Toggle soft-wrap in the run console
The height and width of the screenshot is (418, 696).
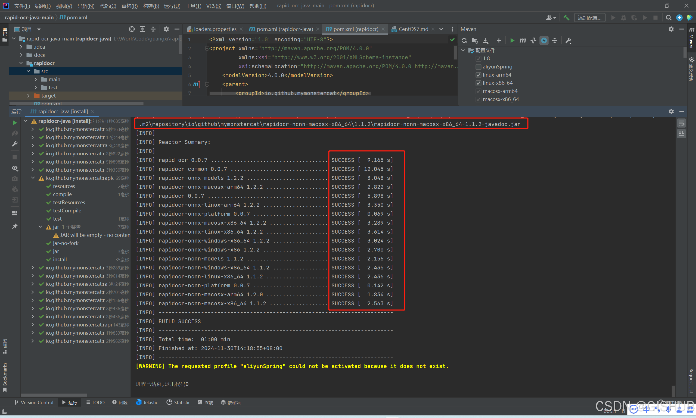[682, 123]
